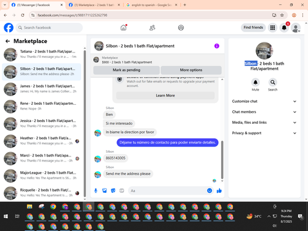Click the listing thumbnail in chat header
Image resolution: width=308 pixels, height=231 pixels.
99,46
